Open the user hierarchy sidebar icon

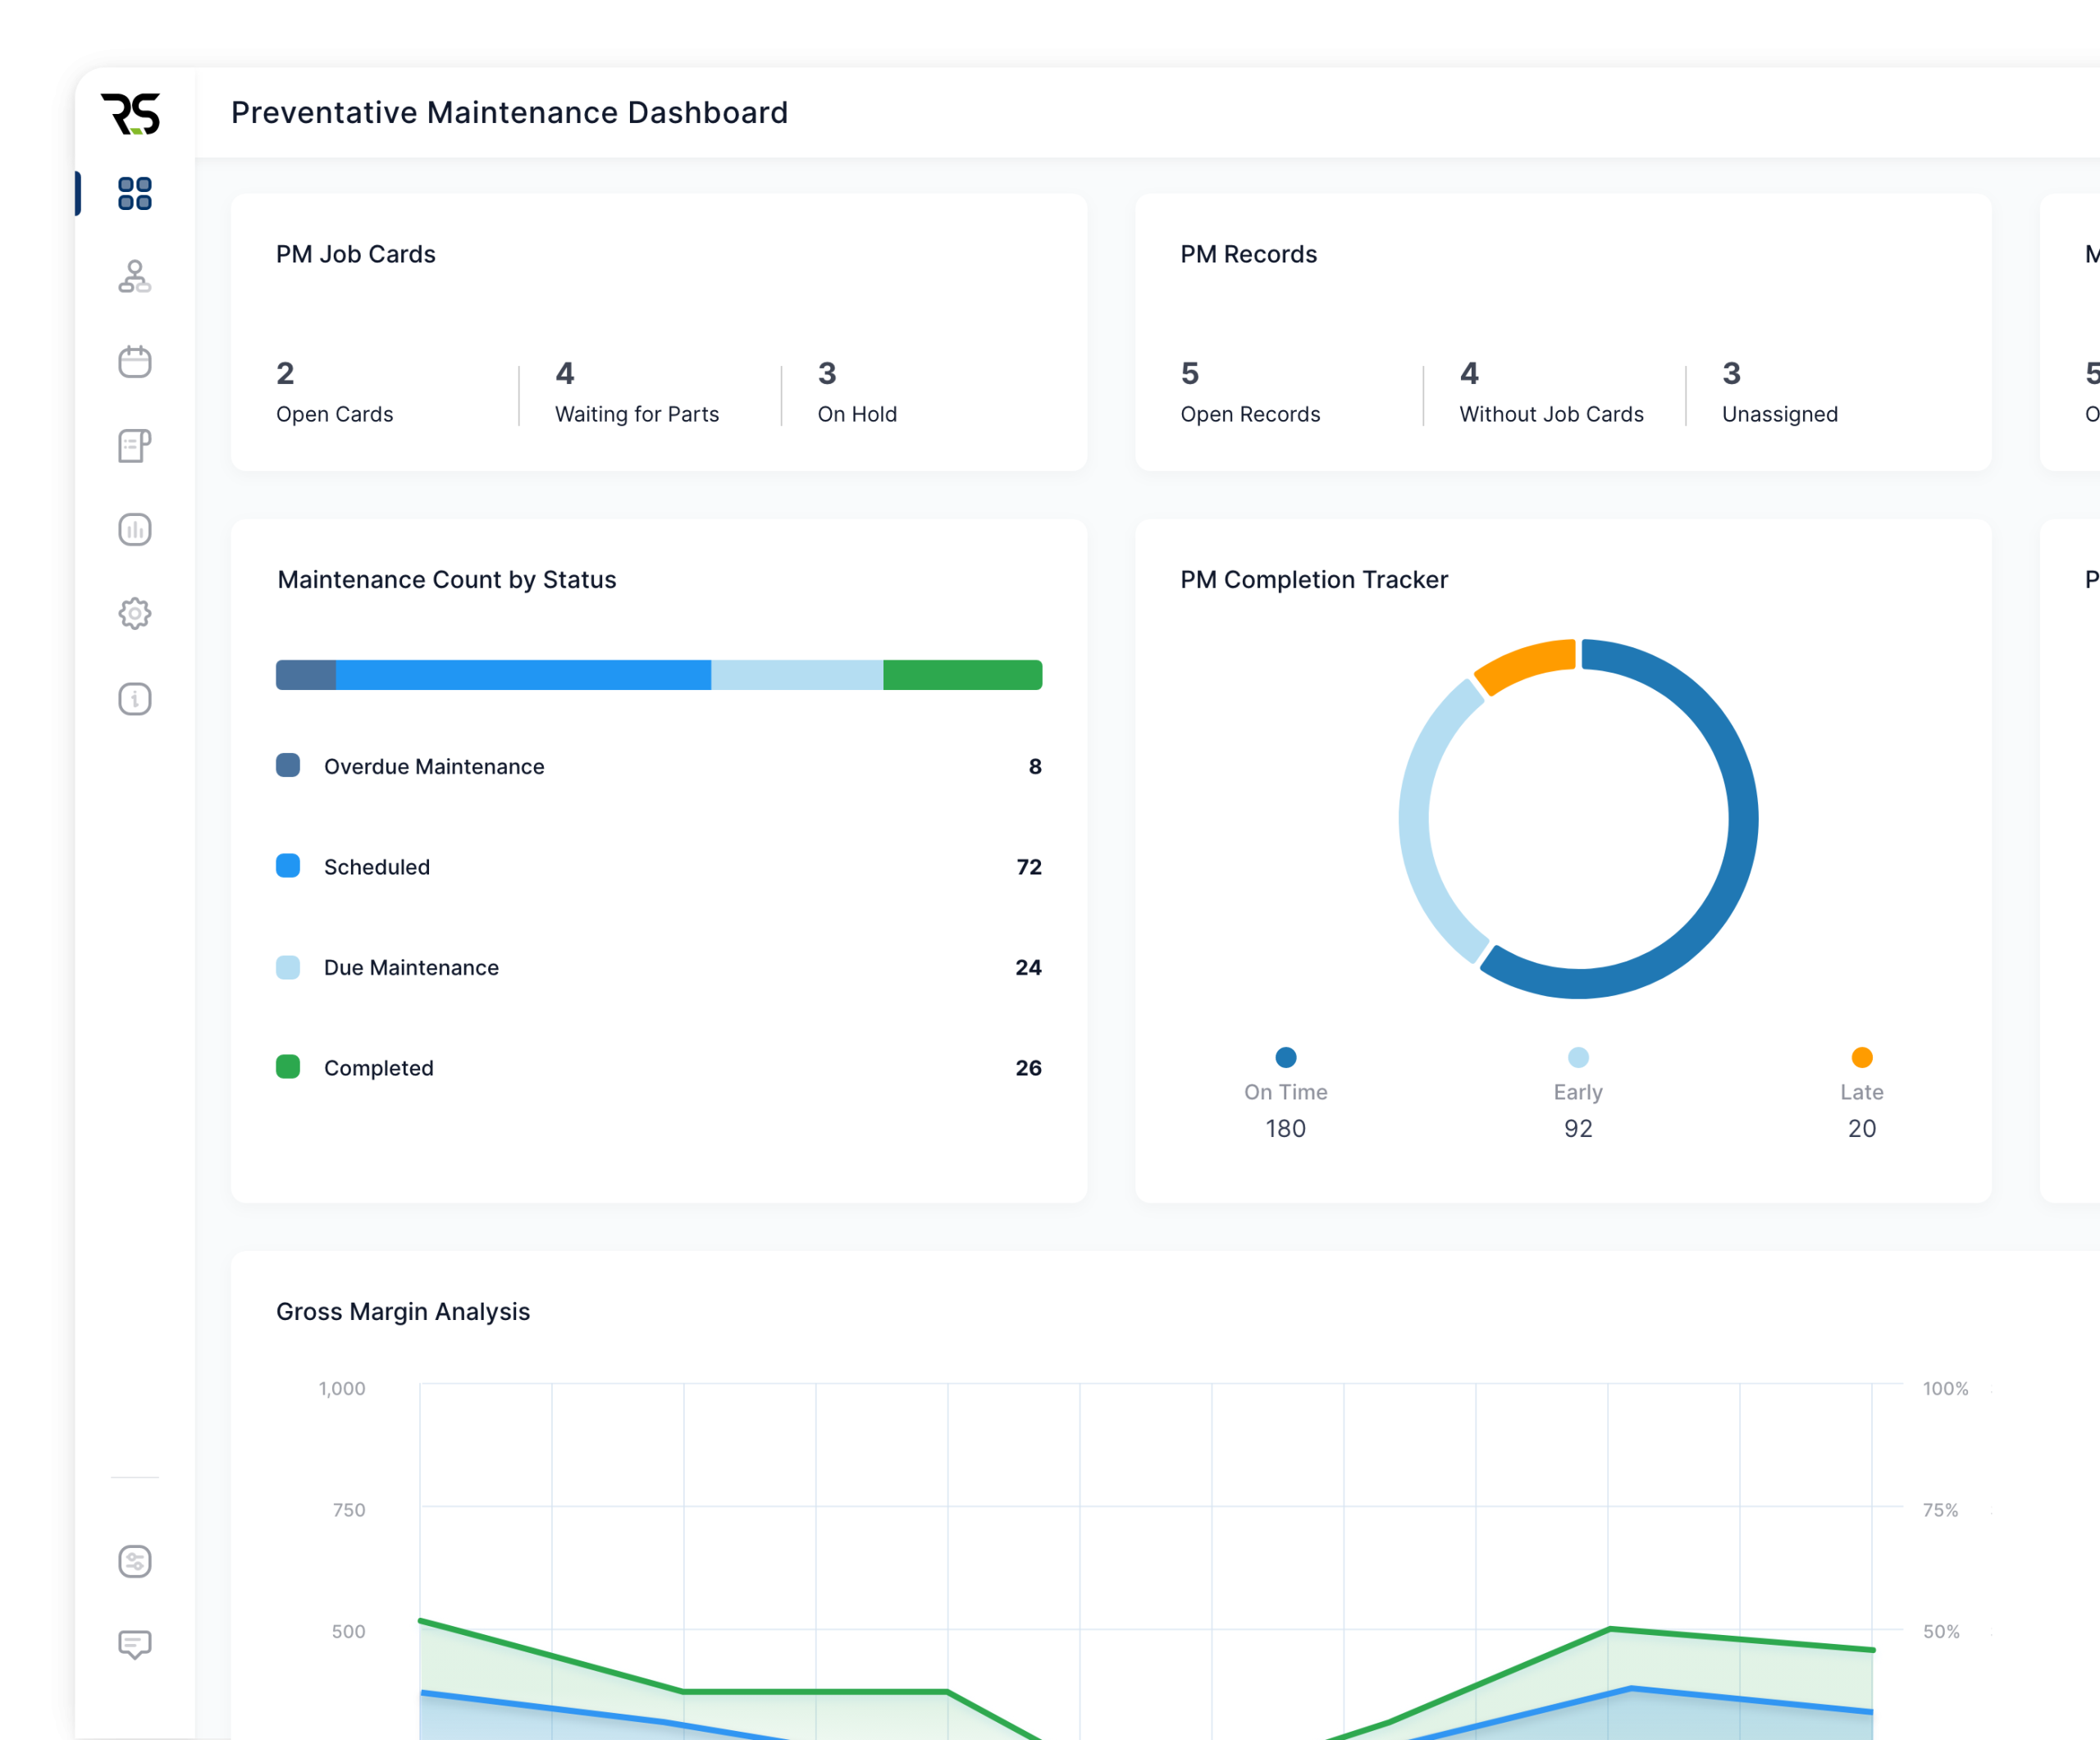point(135,277)
